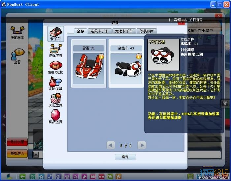Screen dimensions: 231x181
Task: Open the pink book toolbar icon
Action: point(93,176)
